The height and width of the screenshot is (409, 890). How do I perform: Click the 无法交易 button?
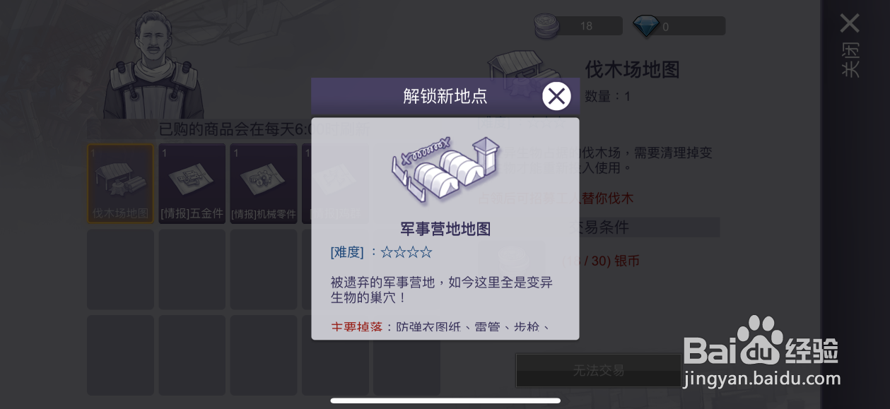pos(599,370)
